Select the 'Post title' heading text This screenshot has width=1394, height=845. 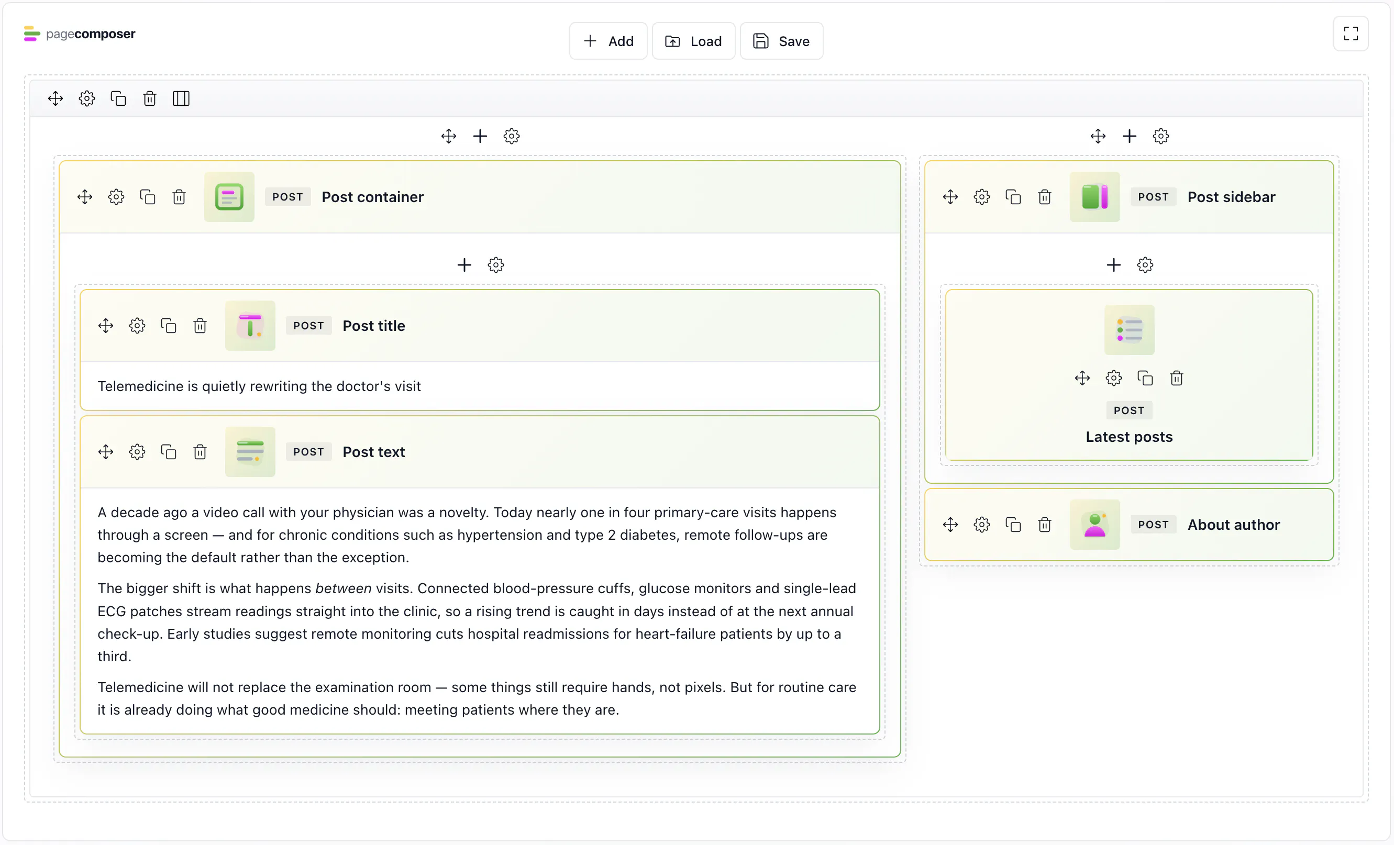pos(374,326)
